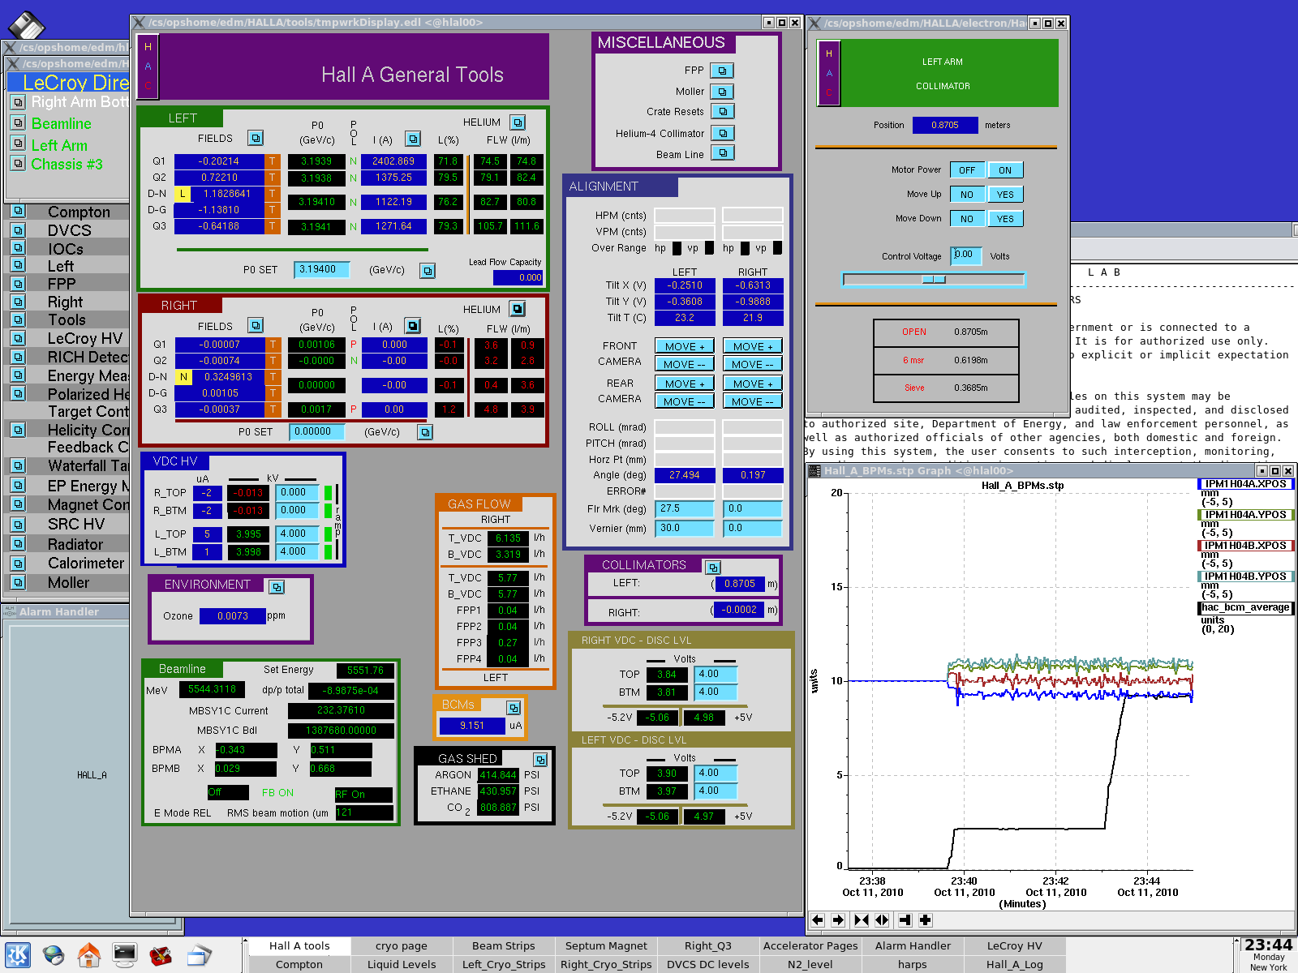Click the right REAR CAMERA MOVE -- button

753,401
